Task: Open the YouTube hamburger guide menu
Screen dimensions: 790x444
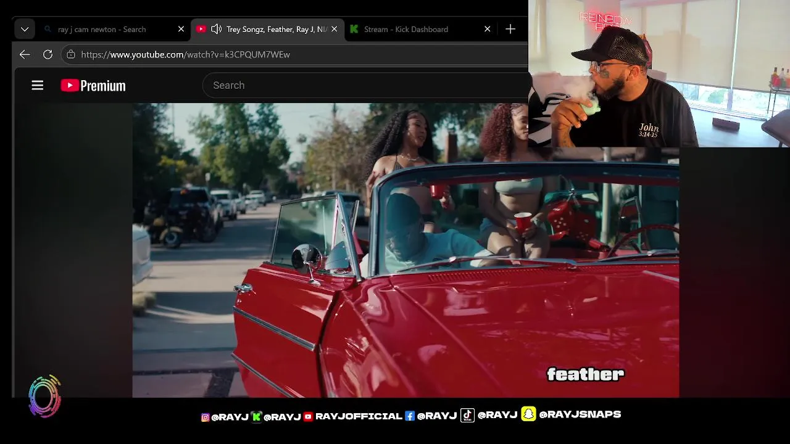Action: [38, 85]
